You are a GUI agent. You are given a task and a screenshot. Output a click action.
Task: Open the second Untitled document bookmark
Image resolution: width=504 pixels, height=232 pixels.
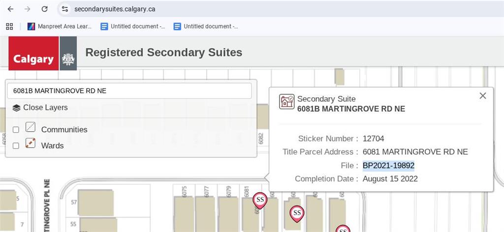[206, 27]
